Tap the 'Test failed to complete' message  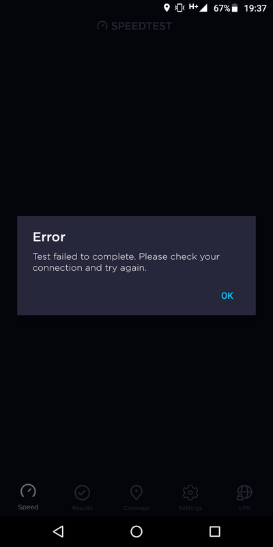pyautogui.click(x=126, y=263)
